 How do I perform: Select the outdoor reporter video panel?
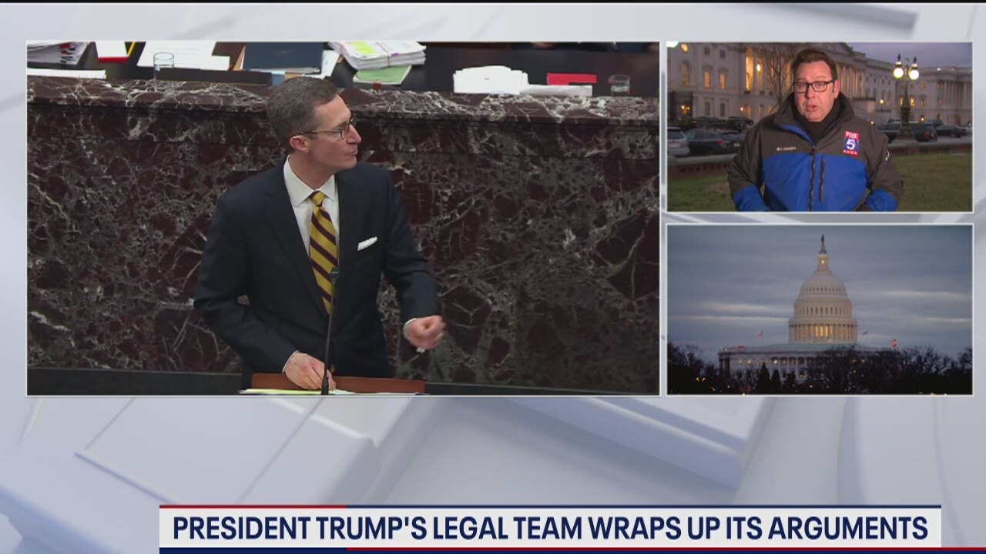click(x=819, y=127)
